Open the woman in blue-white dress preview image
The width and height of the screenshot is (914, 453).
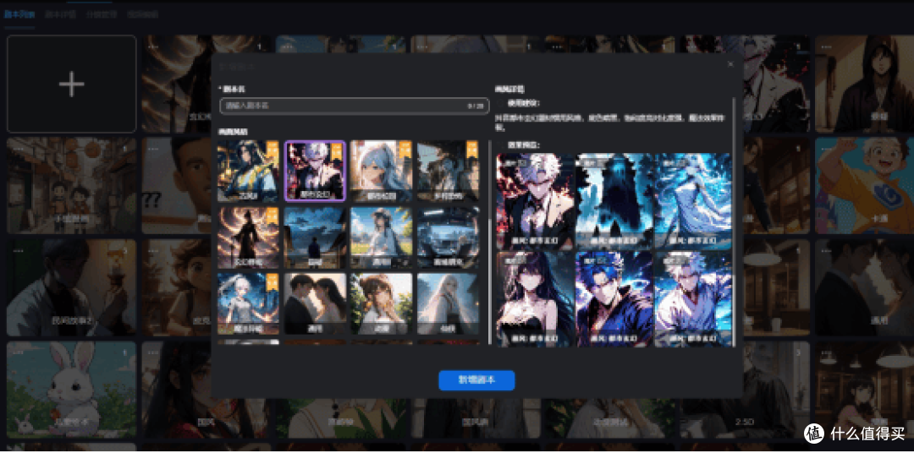692,201
